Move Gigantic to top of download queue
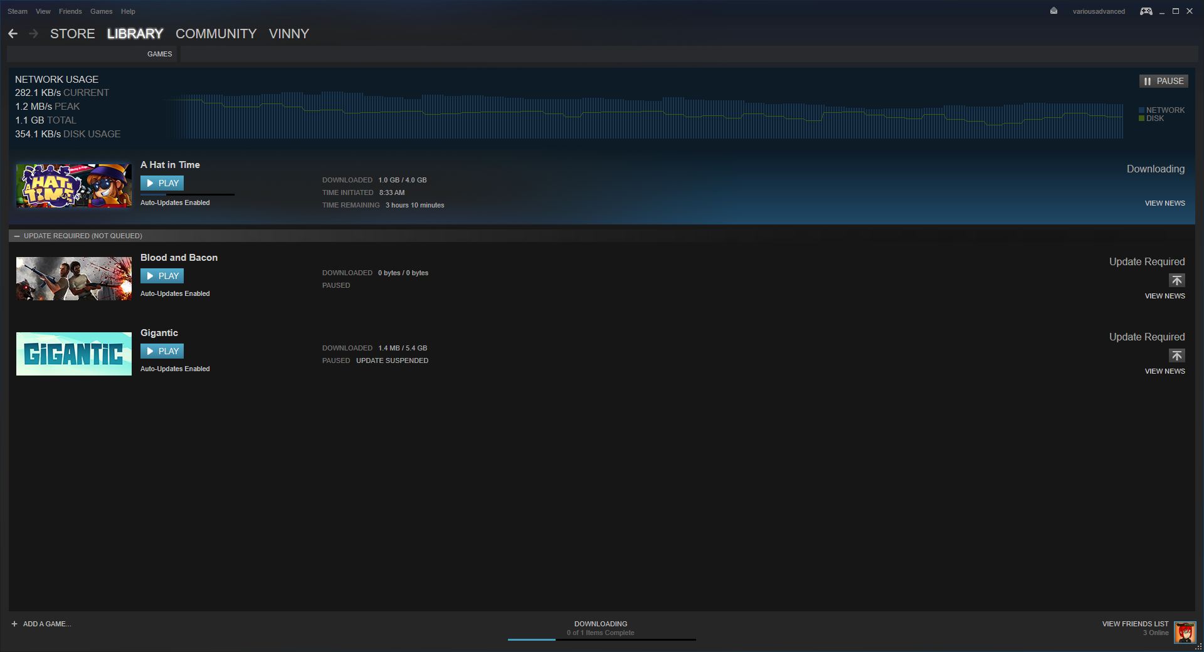Screen dimensions: 1204x652 [x=1177, y=355]
